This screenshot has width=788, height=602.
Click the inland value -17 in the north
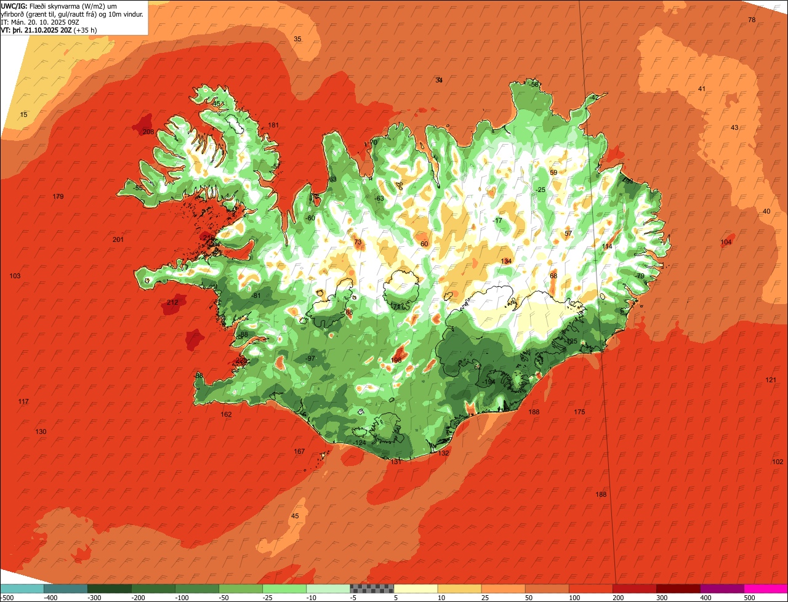(x=497, y=220)
